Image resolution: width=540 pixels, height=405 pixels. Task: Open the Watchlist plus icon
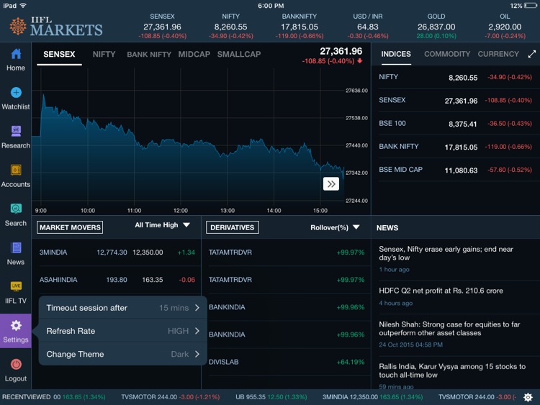point(16,92)
